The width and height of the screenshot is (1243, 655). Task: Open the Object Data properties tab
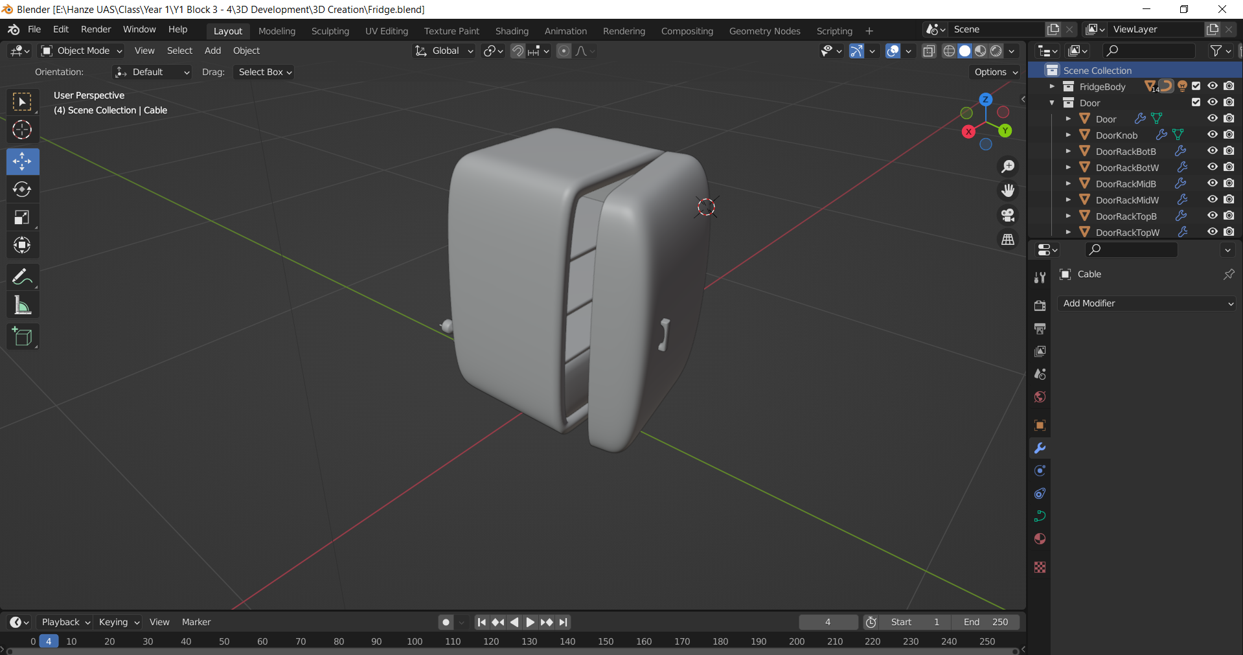1040,516
